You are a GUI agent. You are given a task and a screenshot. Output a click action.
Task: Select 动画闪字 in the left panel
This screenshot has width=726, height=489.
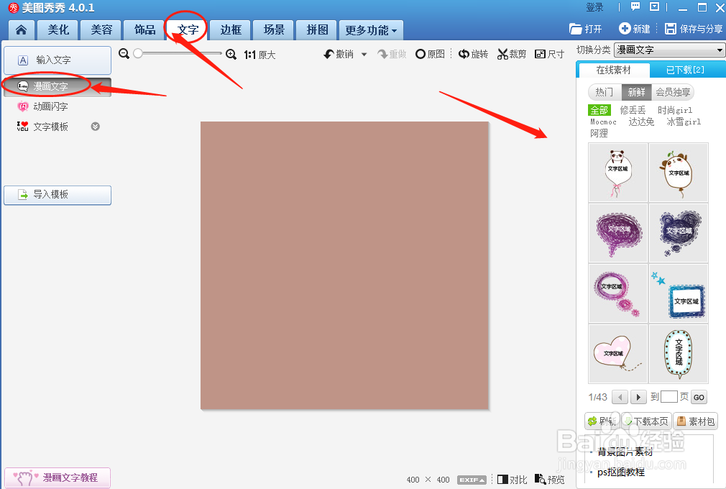[50, 106]
